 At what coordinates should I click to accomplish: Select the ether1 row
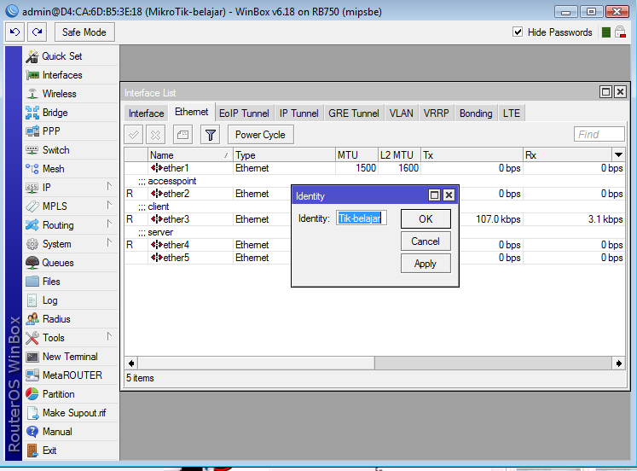coord(374,168)
